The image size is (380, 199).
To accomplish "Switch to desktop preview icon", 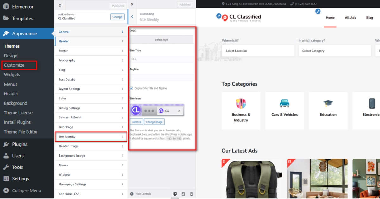I will 175,194.
